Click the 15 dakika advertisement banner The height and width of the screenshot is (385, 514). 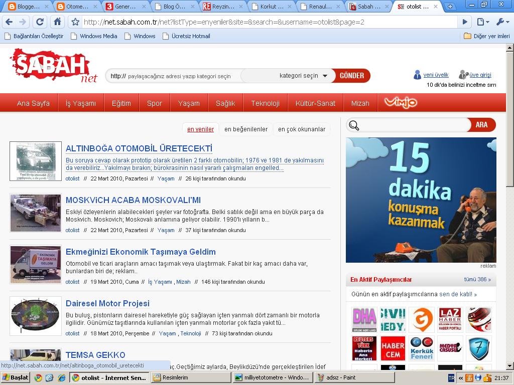(x=421, y=200)
